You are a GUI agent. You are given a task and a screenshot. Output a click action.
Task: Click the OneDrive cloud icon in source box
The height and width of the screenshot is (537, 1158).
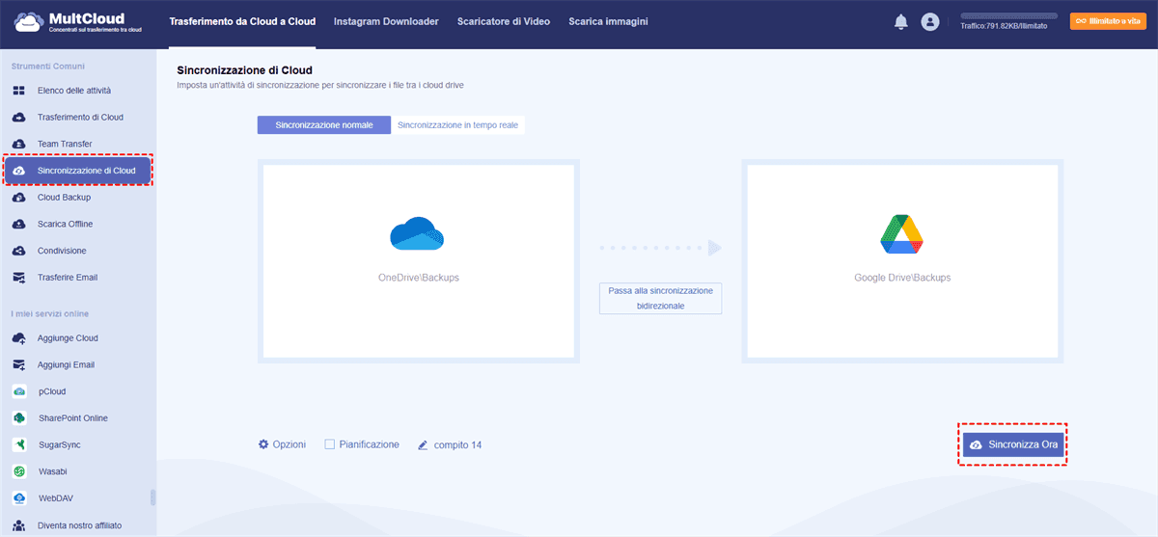pyautogui.click(x=418, y=234)
